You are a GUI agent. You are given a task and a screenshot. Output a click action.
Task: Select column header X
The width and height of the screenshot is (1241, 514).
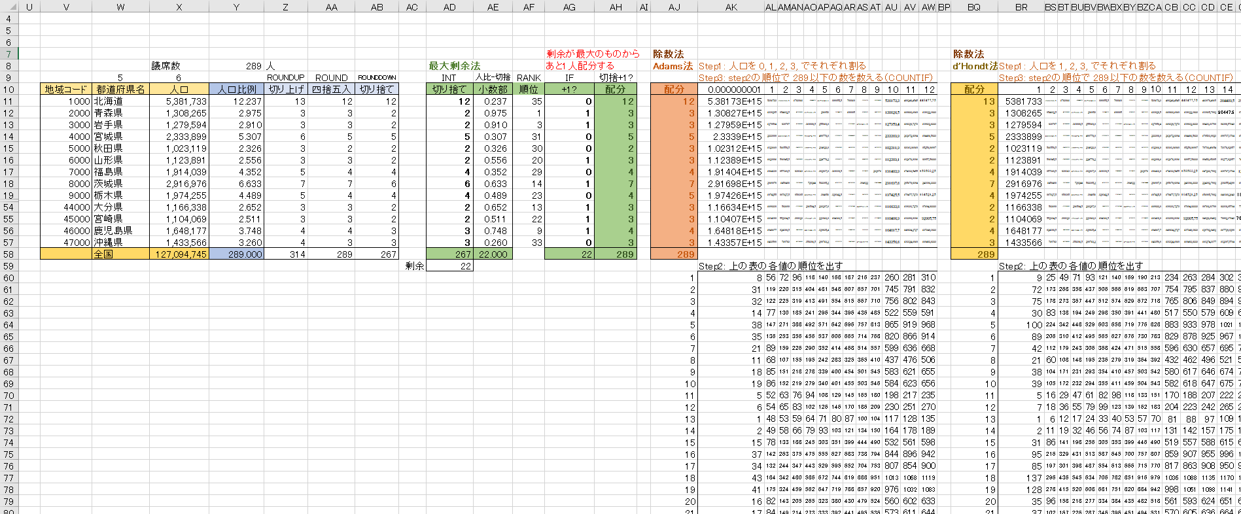179,7
